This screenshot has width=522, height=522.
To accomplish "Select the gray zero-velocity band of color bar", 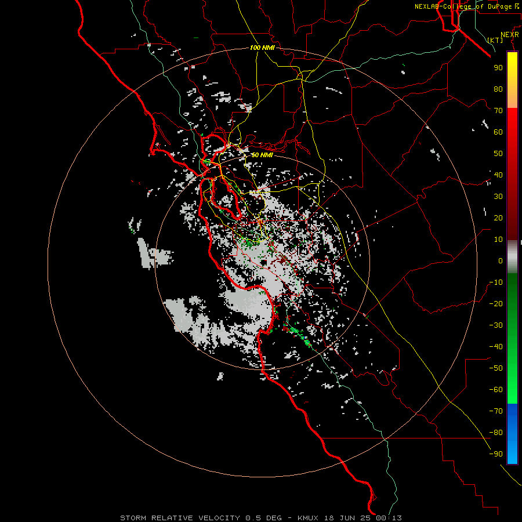I will click(x=512, y=256).
